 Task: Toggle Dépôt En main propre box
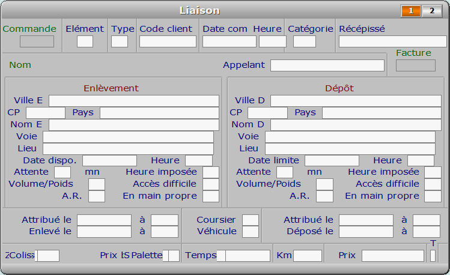433,196
